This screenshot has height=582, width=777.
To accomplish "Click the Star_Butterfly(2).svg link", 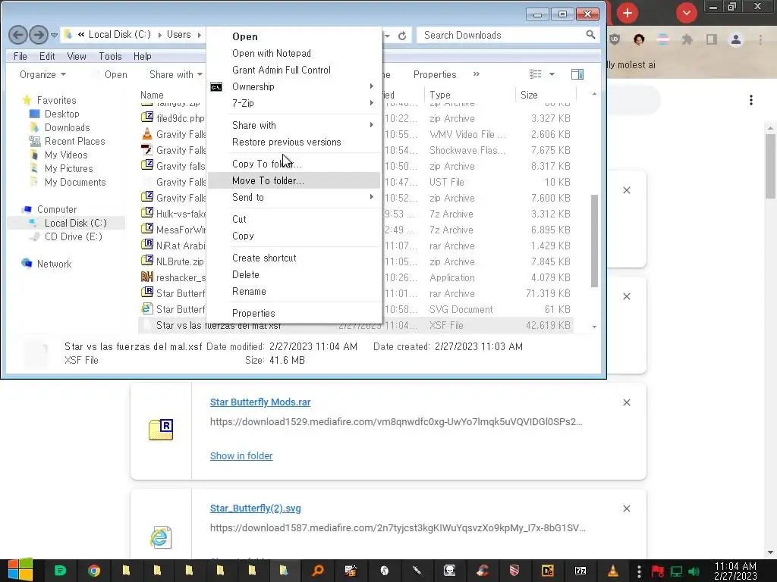I will pyautogui.click(x=255, y=508).
